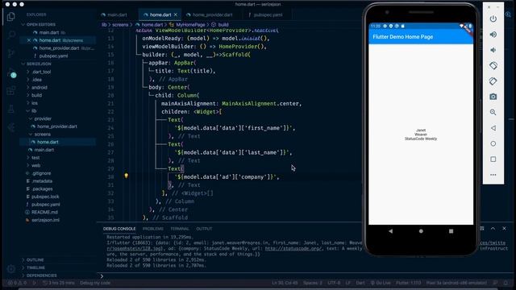Open home_provider.dart in the provider folder
The width and height of the screenshot is (516, 290).
tap(57, 126)
